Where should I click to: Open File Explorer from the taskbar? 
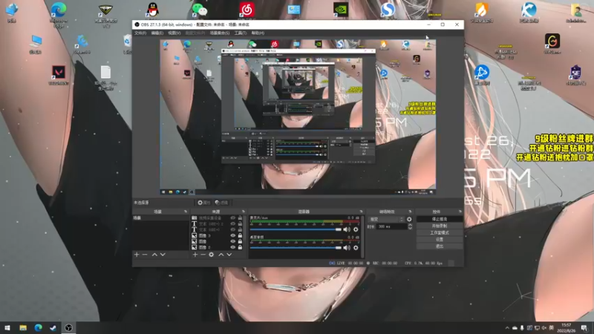point(23,327)
